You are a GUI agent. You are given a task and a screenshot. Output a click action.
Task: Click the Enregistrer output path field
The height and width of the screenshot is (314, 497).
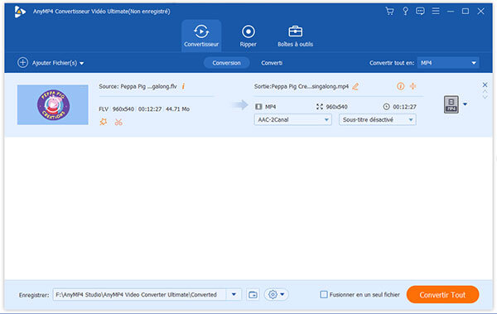[x=139, y=295]
